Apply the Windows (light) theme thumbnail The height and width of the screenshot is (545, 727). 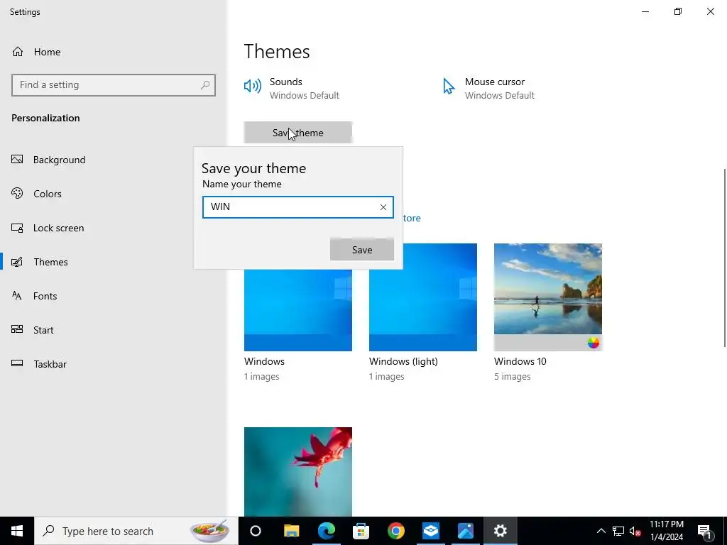point(423,297)
